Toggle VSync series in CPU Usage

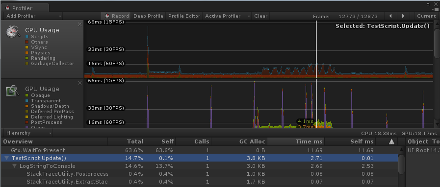point(27,47)
